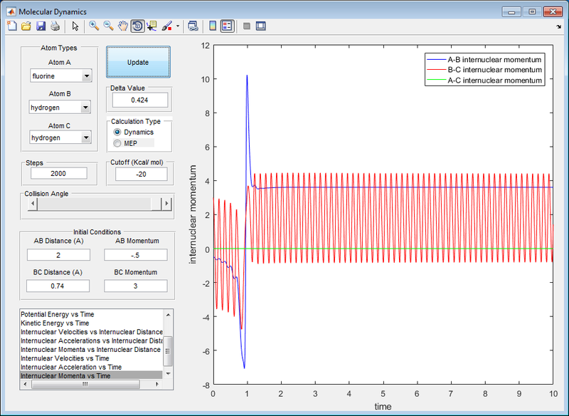Select Internuclear Accelerations vs Internuclear Distance
Image resolution: width=569 pixels, height=416 pixels.
[91, 340]
